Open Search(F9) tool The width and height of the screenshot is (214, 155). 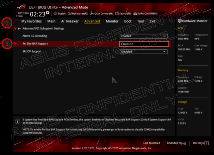click(x=123, y=13)
